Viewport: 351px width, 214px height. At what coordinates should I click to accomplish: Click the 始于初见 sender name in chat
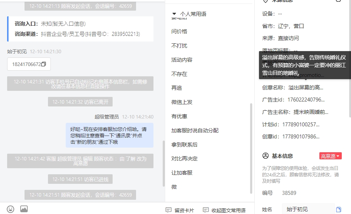[17, 51]
